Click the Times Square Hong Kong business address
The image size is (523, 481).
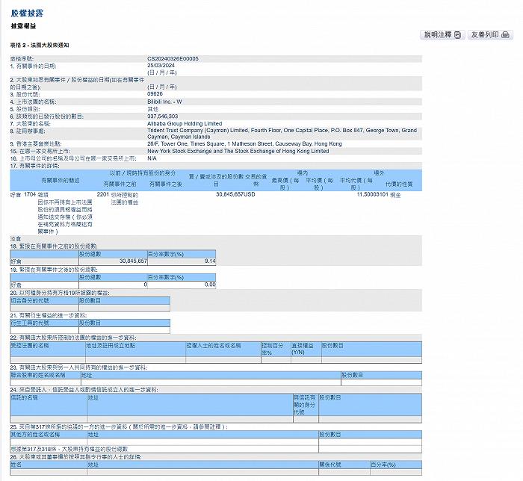coord(244,143)
